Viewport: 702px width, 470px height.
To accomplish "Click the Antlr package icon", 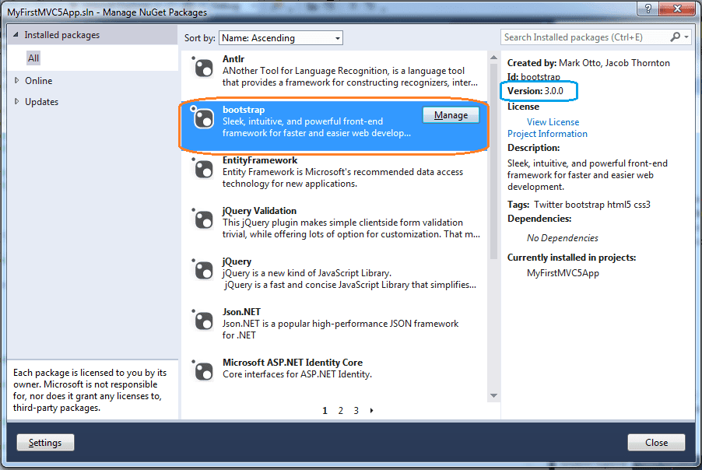I will (x=203, y=68).
